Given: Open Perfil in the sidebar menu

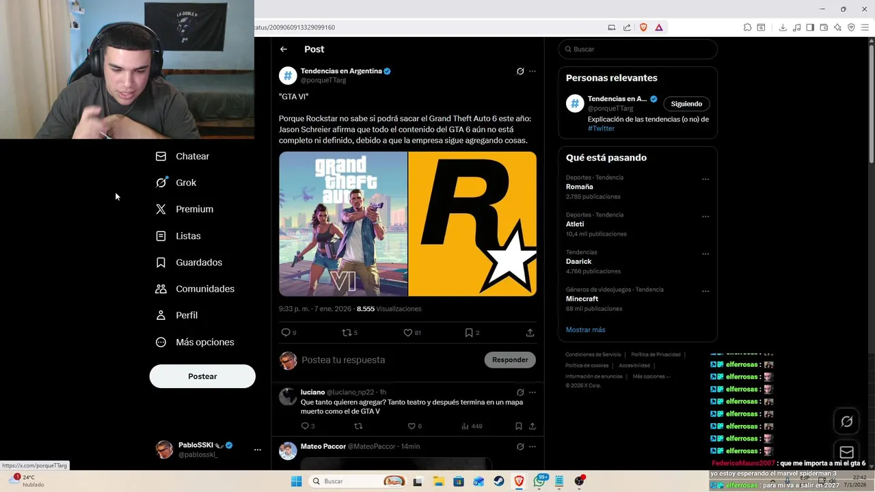Looking at the screenshot, I should (x=176, y=316).
